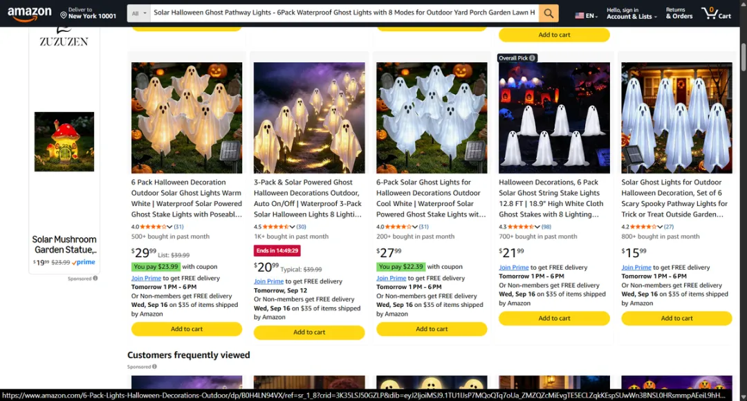This screenshot has height=401, width=747.
Task: Open Returns & Orders
Action: [679, 13]
